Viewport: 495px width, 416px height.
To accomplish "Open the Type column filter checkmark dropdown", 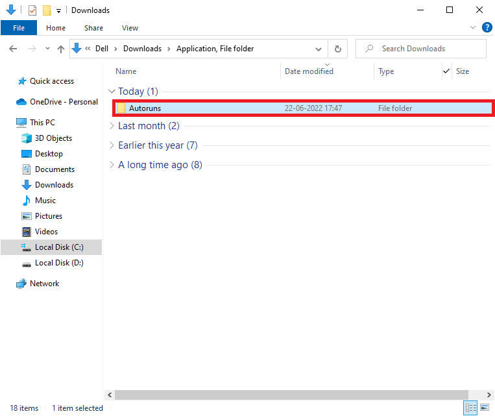I will [446, 71].
